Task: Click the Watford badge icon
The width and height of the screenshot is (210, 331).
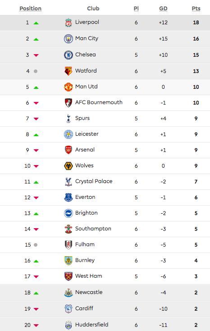Action: (68, 71)
